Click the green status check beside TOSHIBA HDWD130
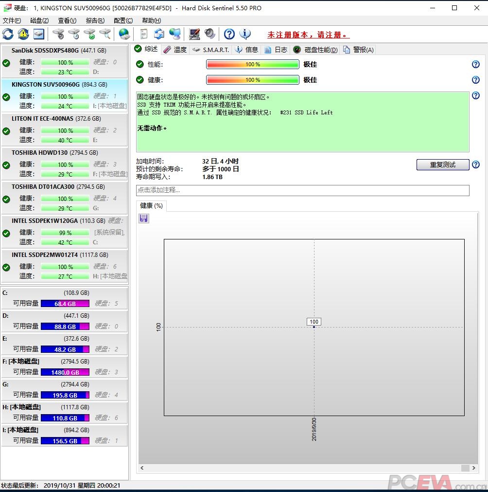 [x=6, y=165]
